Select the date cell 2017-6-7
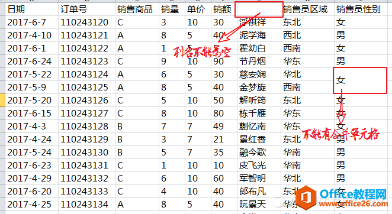The width and height of the screenshot is (392, 214). coord(32,22)
